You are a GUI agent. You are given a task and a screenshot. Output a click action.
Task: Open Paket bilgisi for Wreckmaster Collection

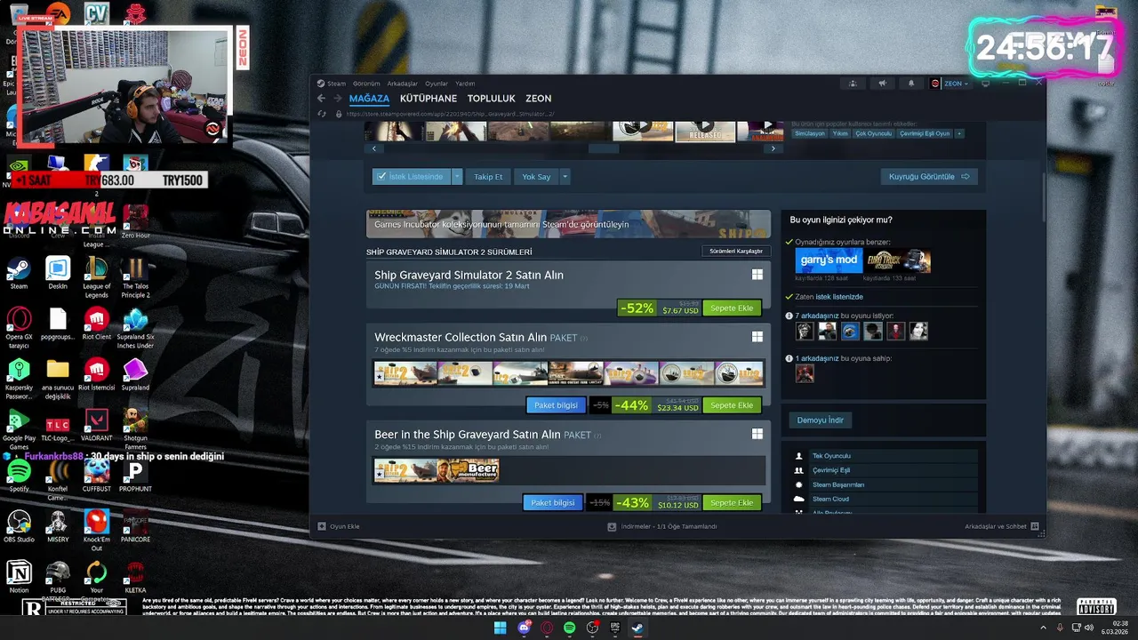pyautogui.click(x=556, y=405)
